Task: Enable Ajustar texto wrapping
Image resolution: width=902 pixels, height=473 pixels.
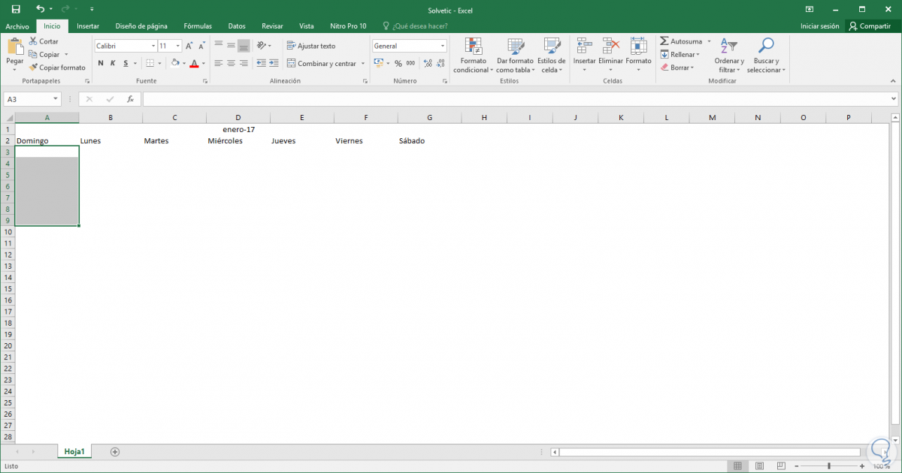Action: point(311,46)
